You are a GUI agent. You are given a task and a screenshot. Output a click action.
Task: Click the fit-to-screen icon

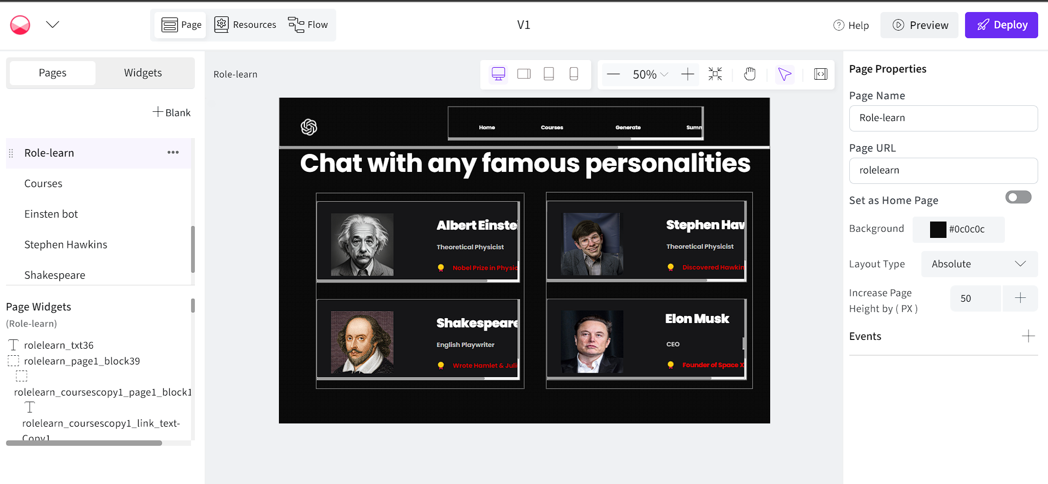[715, 74]
